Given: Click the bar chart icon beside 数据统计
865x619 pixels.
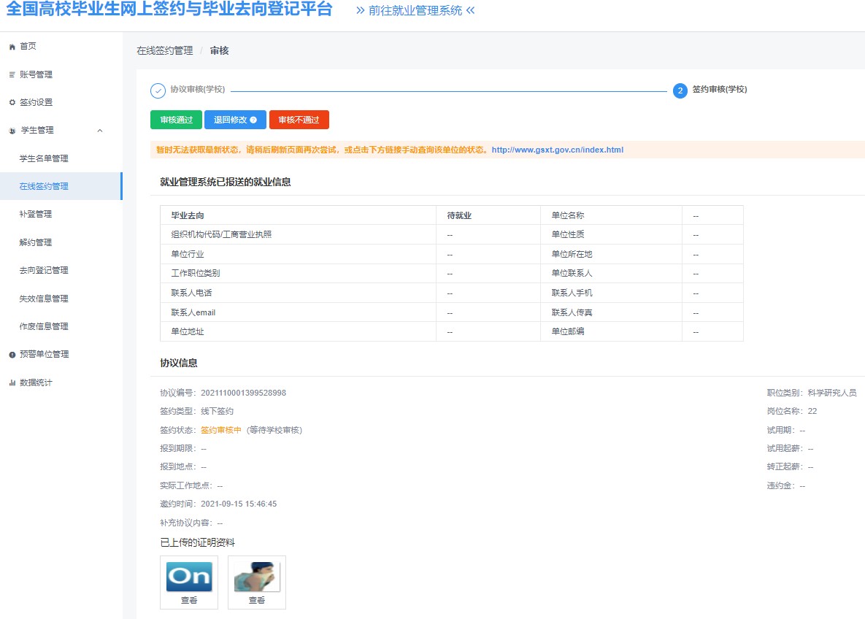Looking at the screenshot, I should (12, 382).
